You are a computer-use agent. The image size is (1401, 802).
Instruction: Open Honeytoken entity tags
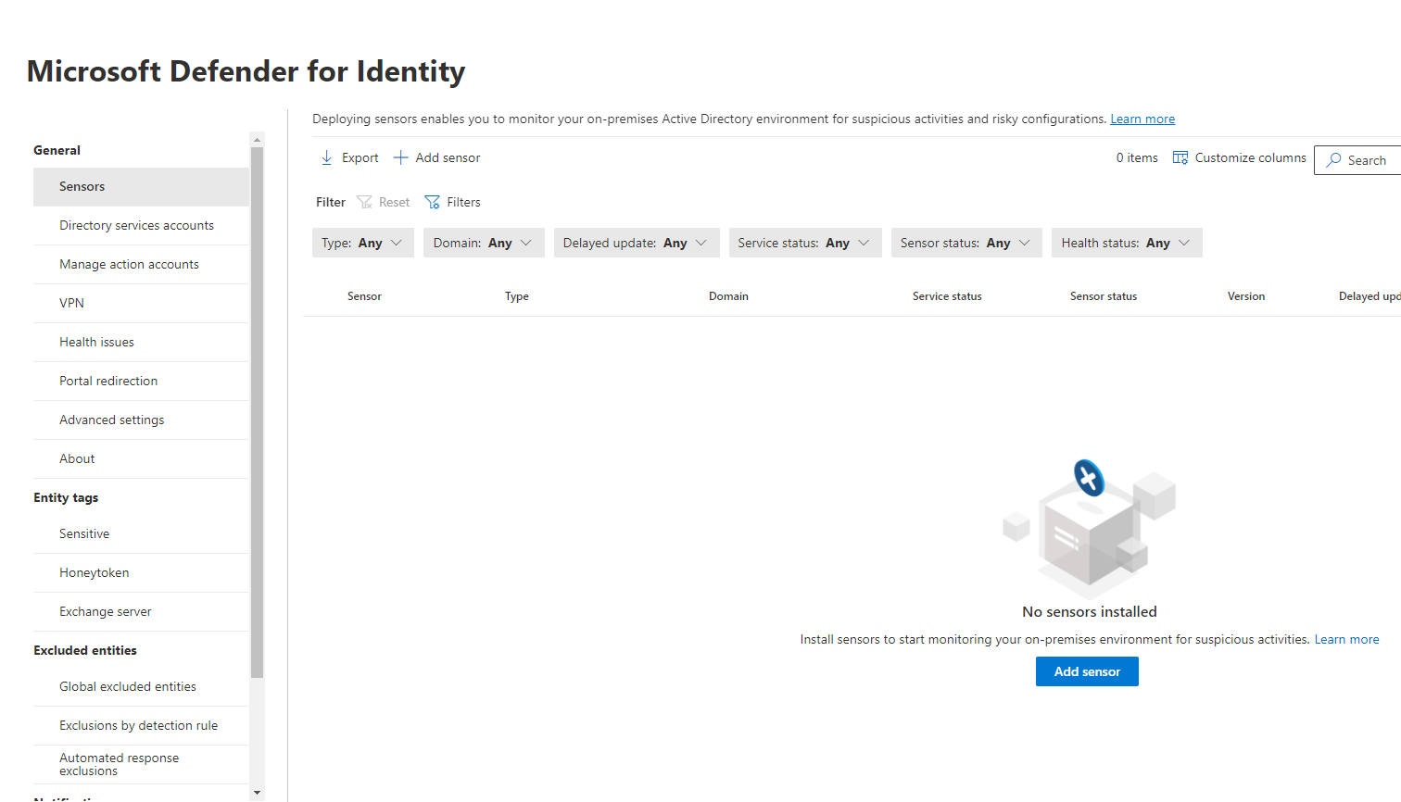pos(141,573)
